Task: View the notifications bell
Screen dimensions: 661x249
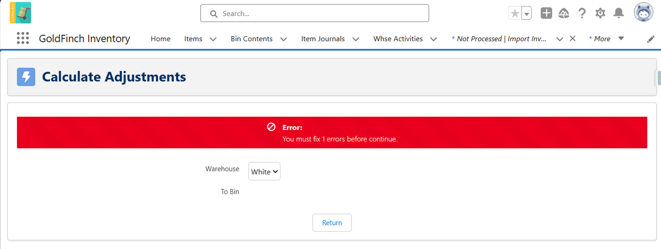Action: [x=619, y=13]
